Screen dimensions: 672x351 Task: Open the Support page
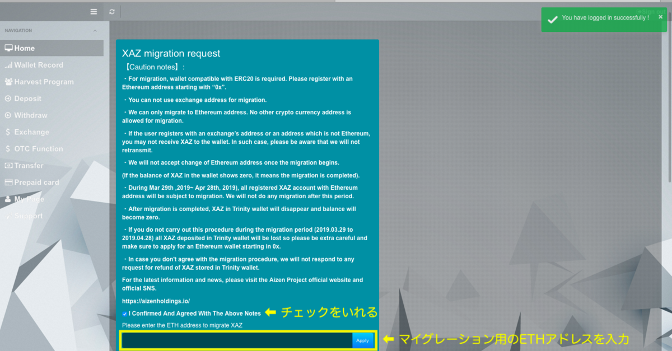(52, 216)
